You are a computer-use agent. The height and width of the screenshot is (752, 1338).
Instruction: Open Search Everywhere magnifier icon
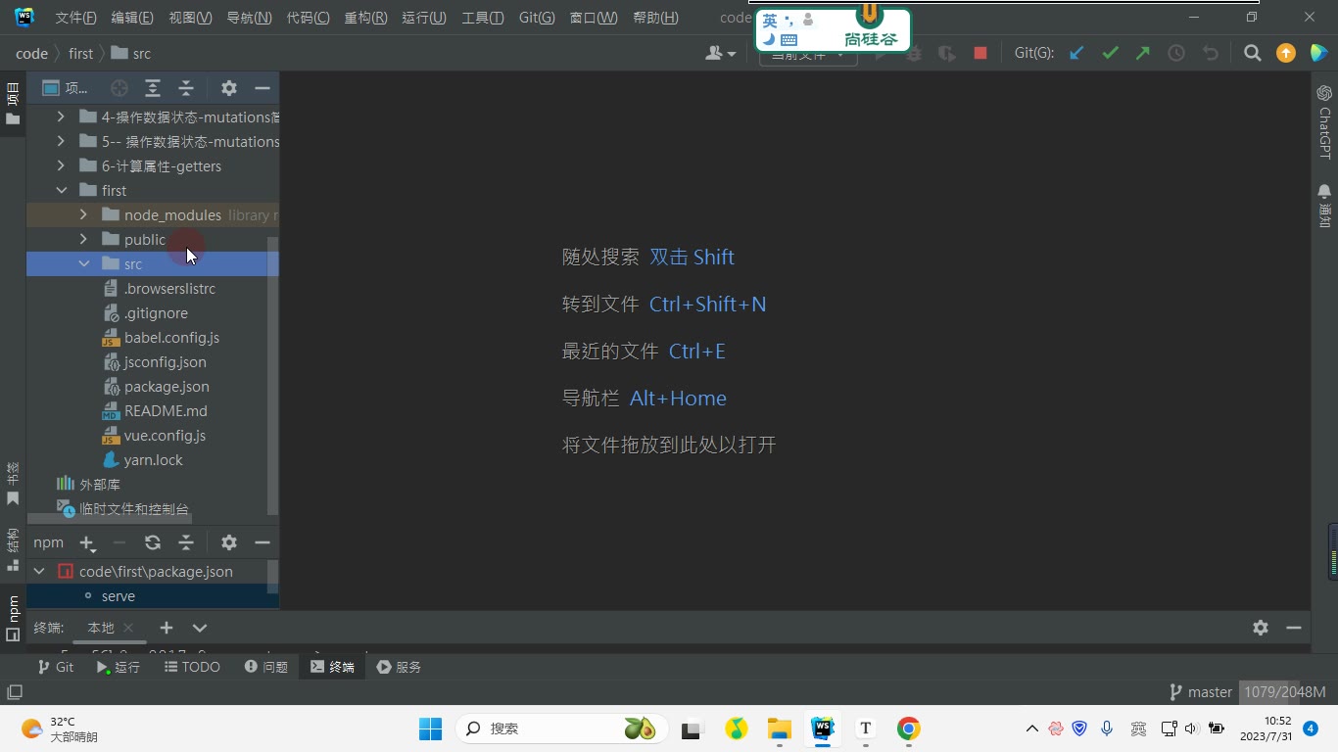pos(1252,53)
